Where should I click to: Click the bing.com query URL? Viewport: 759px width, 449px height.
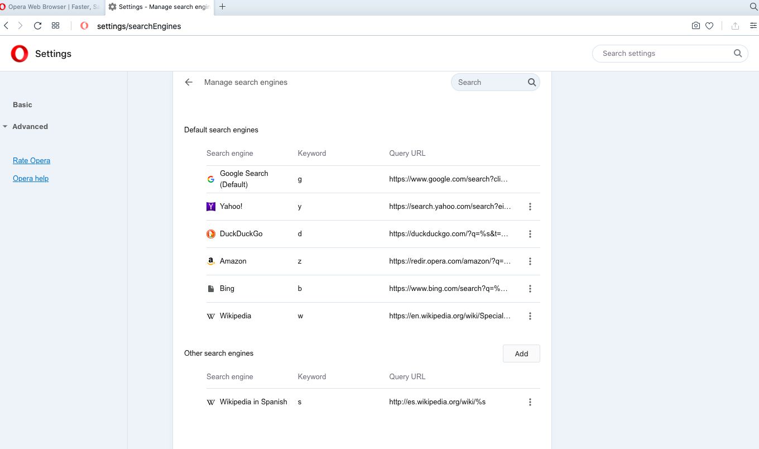point(449,288)
